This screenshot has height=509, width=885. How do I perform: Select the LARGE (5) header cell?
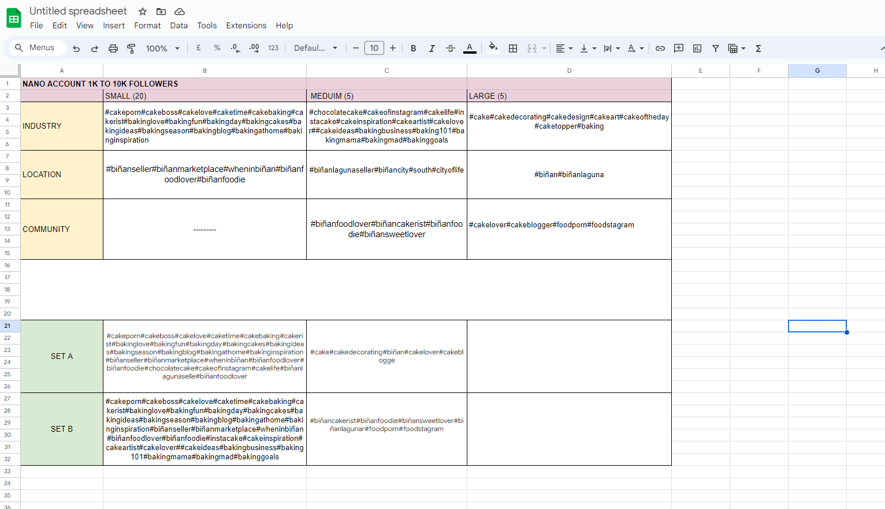pos(570,96)
